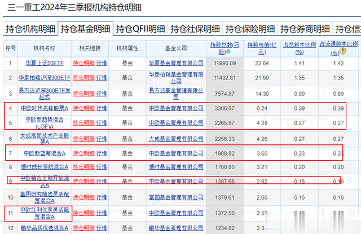Screen dimensions: 361x234
Task: Select holdings value 1379.61
Action: [224, 197]
